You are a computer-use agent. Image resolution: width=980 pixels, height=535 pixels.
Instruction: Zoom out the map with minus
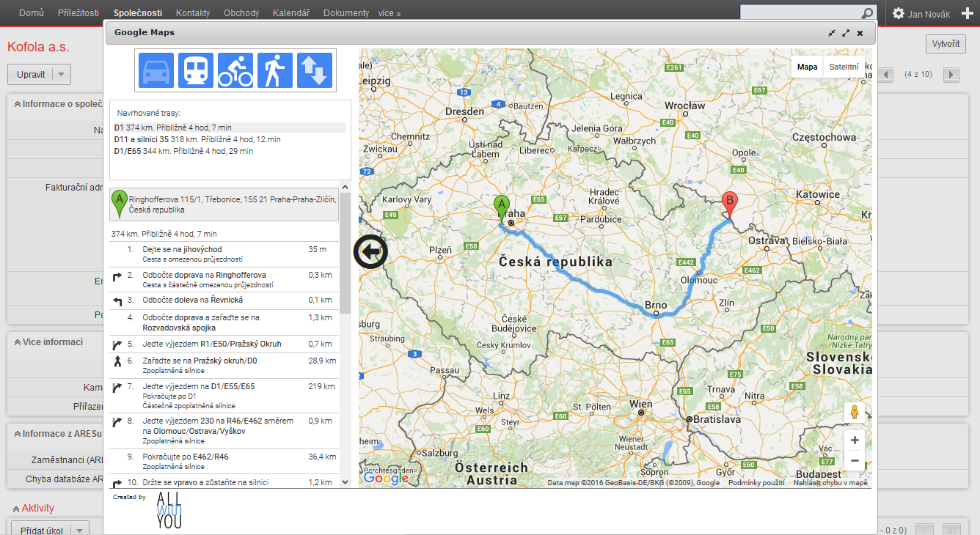(854, 460)
